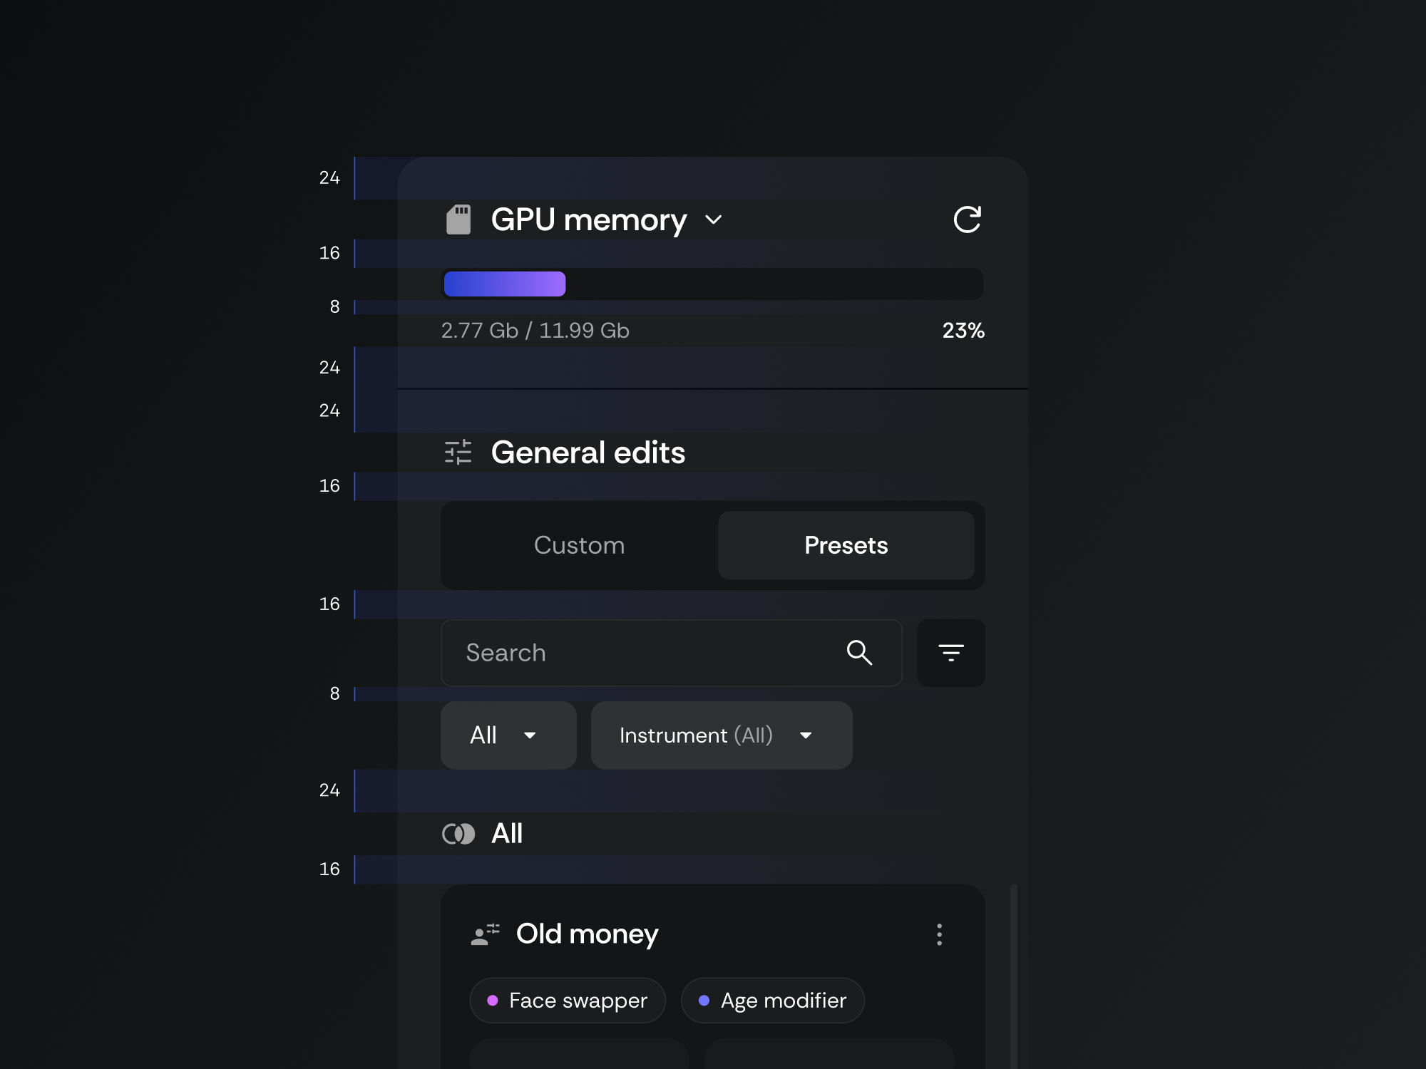Expand the GPU memory chevron dropdown
Viewport: 1426px width, 1069px height.
coord(714,220)
